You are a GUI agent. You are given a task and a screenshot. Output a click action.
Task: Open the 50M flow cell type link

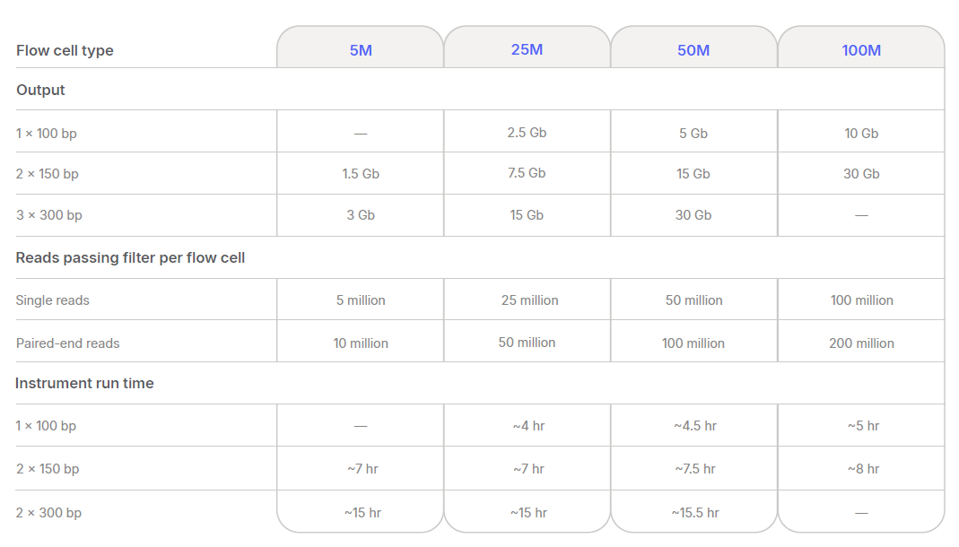[x=693, y=50]
